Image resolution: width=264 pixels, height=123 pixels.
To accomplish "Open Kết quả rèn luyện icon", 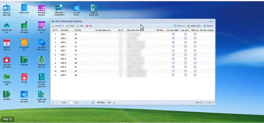I will (24, 27).
